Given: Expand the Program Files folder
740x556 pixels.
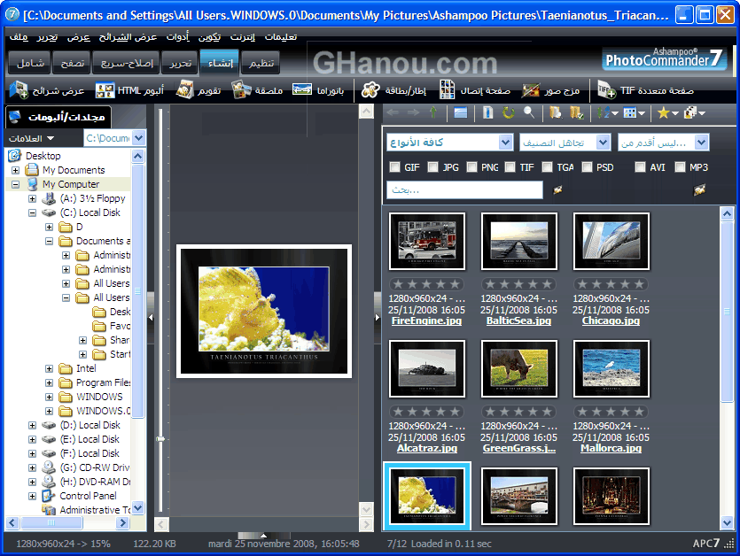Looking at the screenshot, I should point(49,383).
